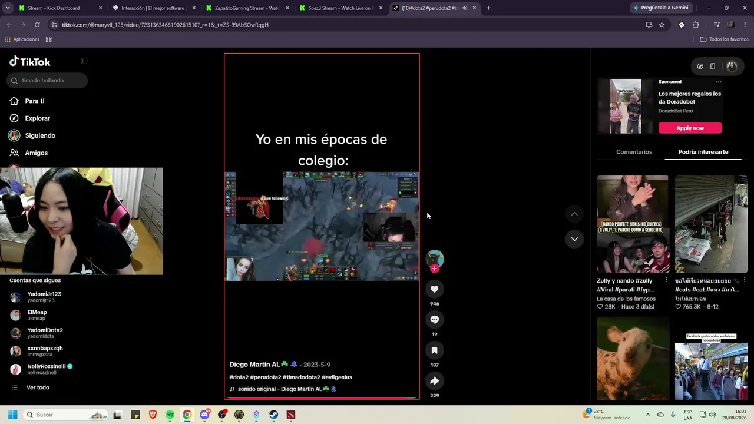This screenshot has width=754, height=424.
Task: Open the 'Para ti' feed
Action: [x=35, y=101]
